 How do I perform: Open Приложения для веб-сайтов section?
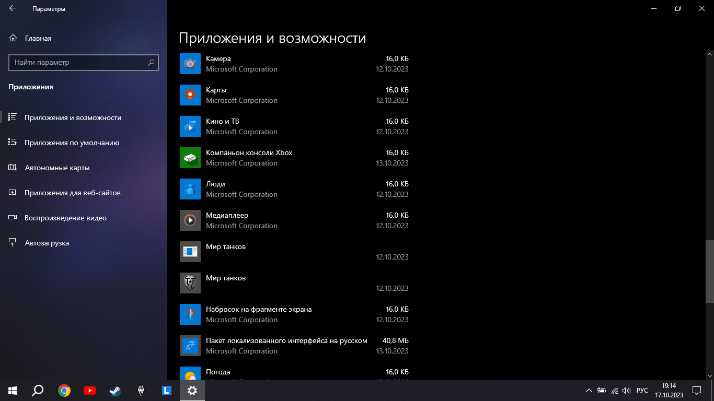coord(84,193)
